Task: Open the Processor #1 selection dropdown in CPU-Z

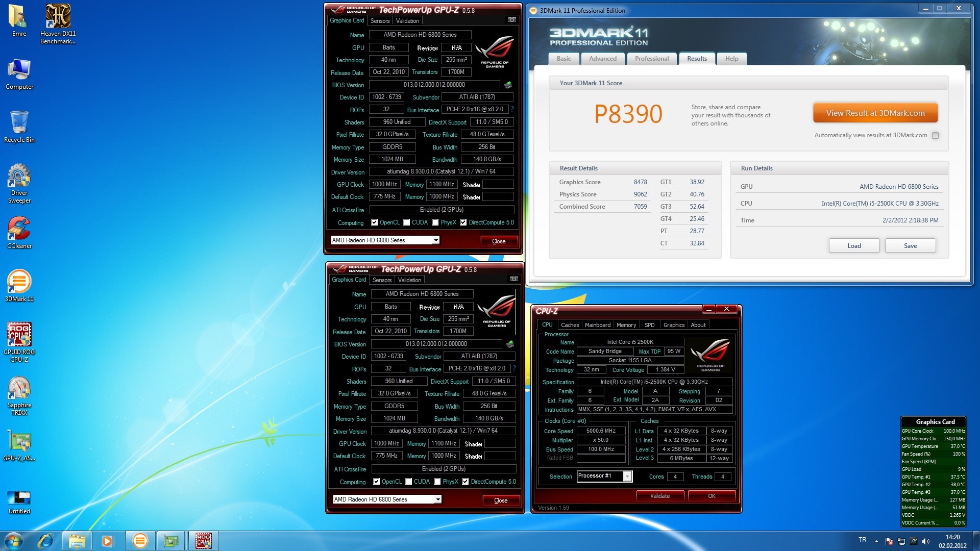Action: [627, 477]
